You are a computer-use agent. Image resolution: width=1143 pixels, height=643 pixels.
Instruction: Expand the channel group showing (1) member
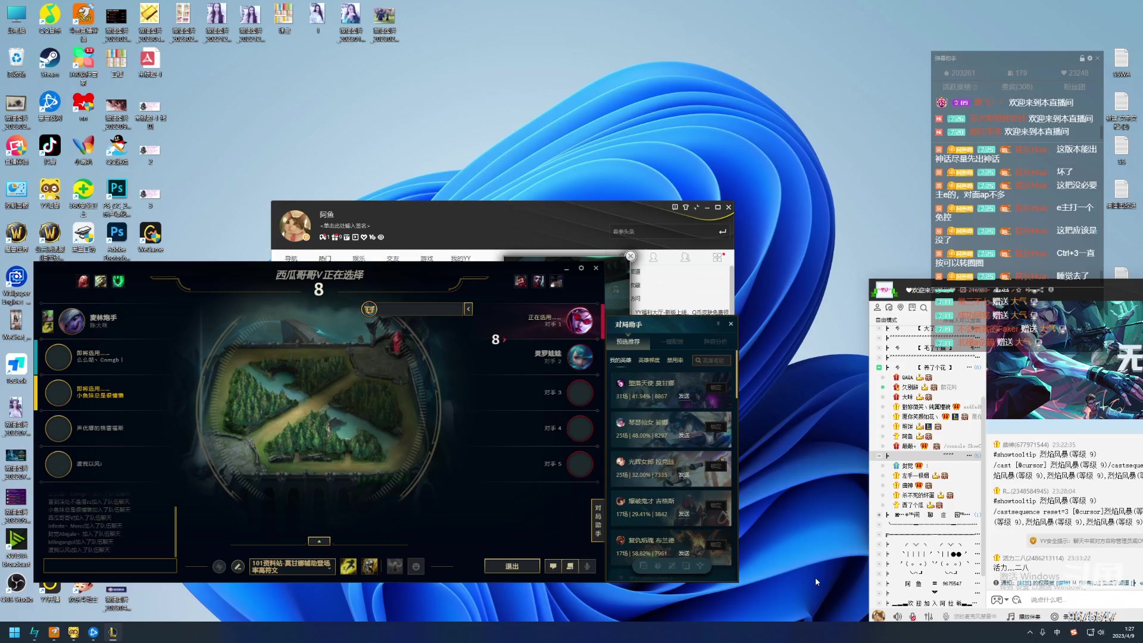click(879, 514)
